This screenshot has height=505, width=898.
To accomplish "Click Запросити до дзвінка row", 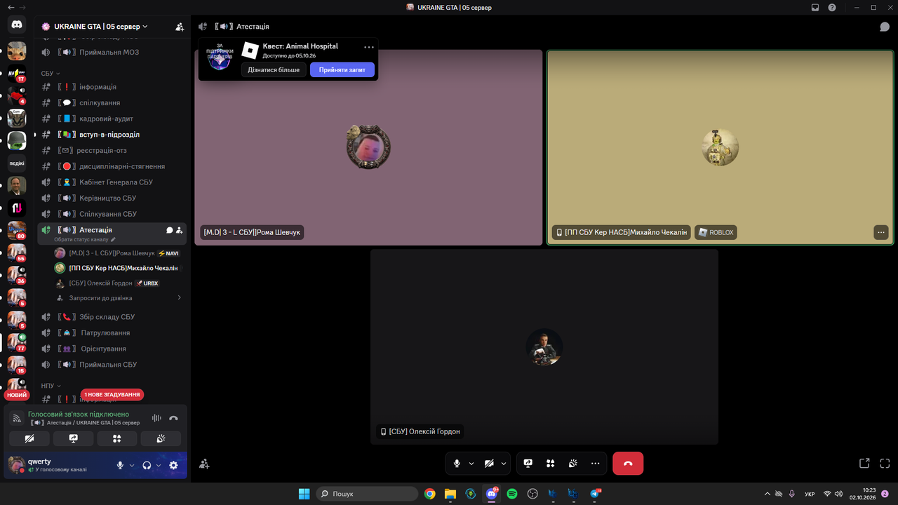I will 119,297.
